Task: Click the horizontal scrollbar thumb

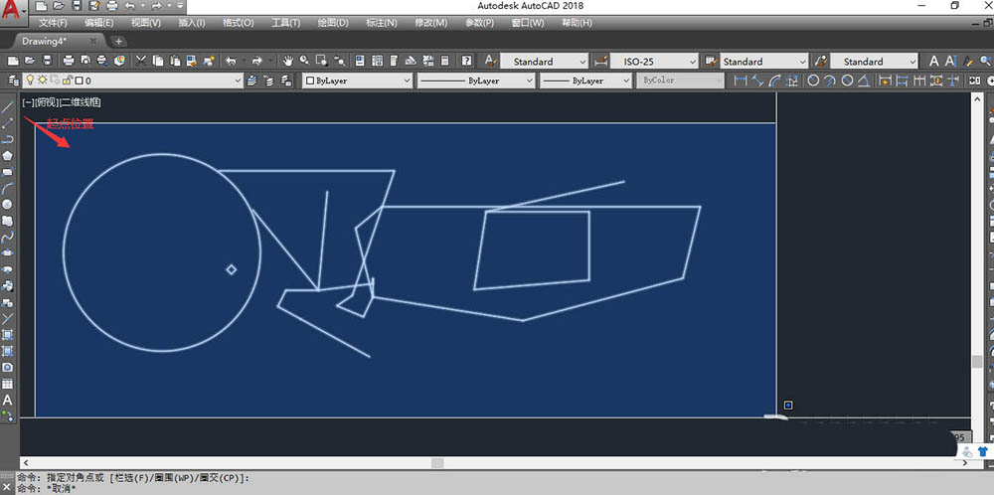Action: pyautogui.click(x=437, y=463)
